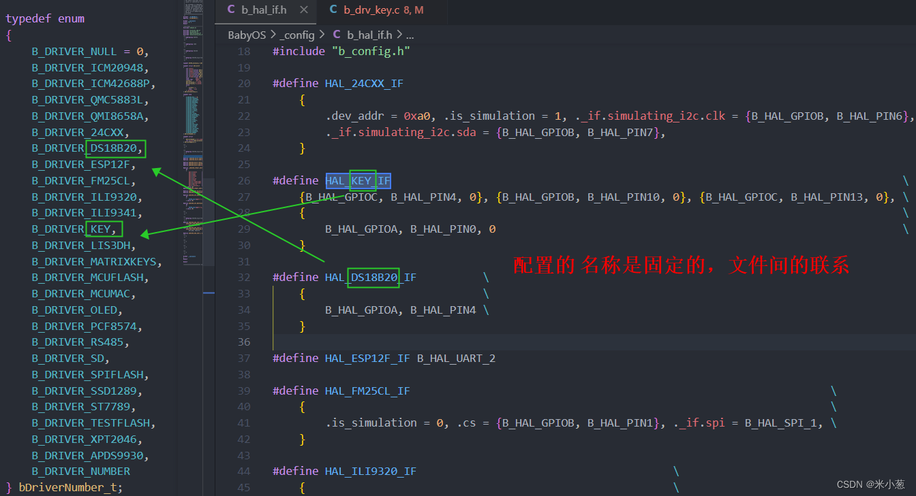
Task: Click the HAL_24CXX_IF define
Action: pyautogui.click(x=364, y=83)
